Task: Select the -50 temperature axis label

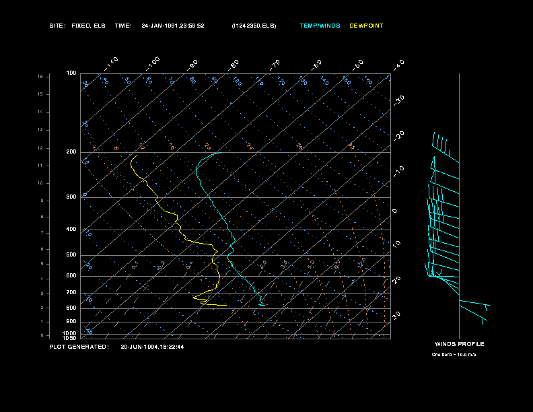Action: coord(357,65)
